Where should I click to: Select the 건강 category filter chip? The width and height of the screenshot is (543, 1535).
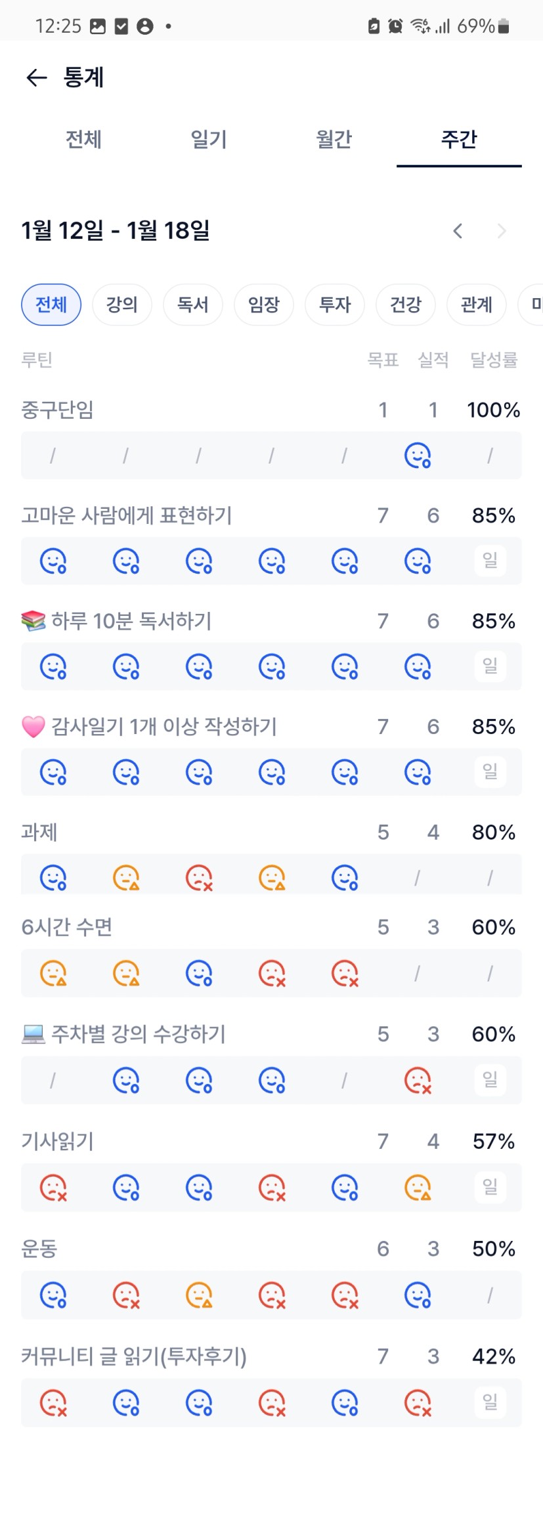[x=406, y=305]
